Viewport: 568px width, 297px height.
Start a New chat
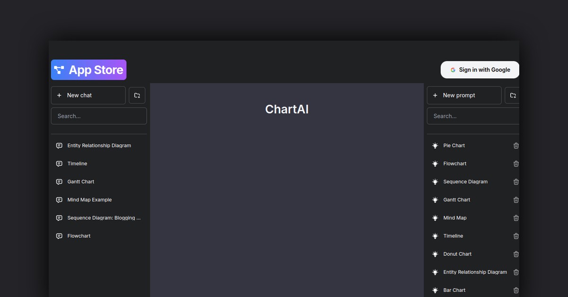(x=88, y=95)
